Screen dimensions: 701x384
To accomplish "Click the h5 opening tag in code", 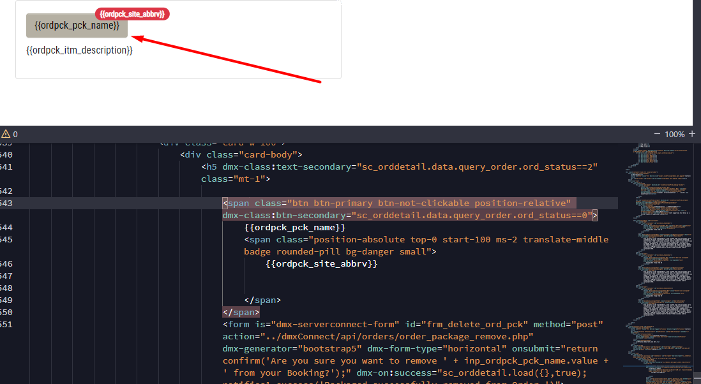I will [210, 166].
